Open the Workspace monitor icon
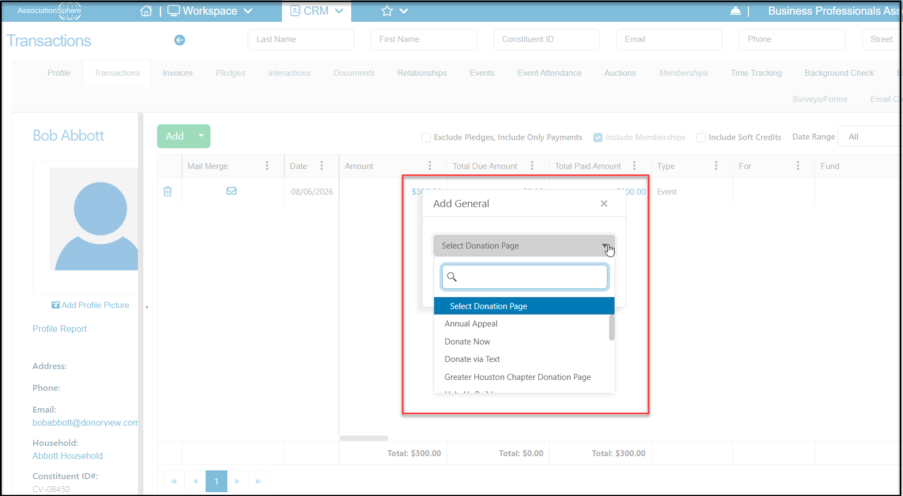Image resolution: width=903 pixels, height=496 pixels. coord(173,11)
